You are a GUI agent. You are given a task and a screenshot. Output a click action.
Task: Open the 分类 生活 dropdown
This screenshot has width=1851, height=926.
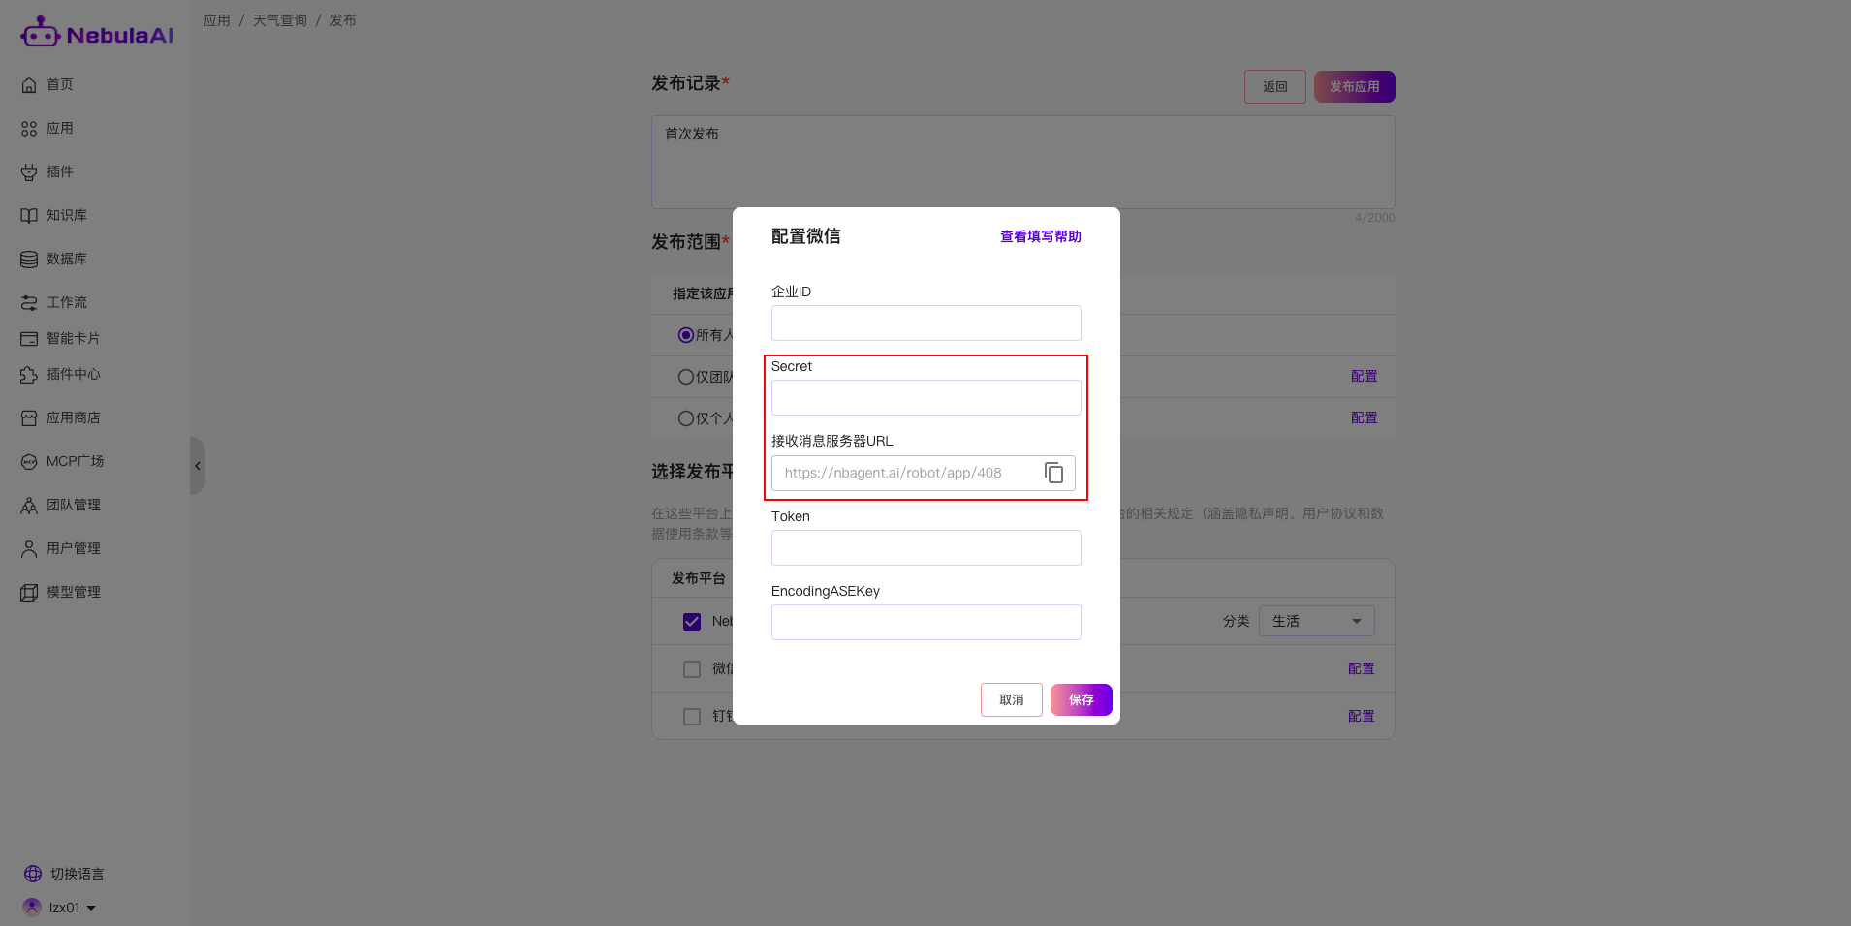click(x=1316, y=621)
